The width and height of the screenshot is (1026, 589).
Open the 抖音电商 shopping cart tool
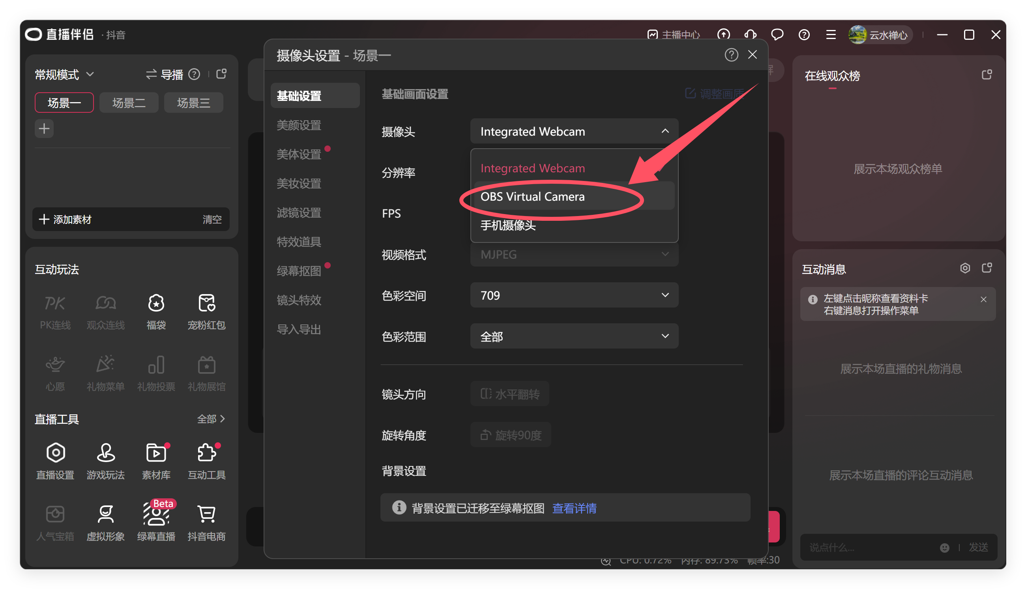click(x=206, y=523)
